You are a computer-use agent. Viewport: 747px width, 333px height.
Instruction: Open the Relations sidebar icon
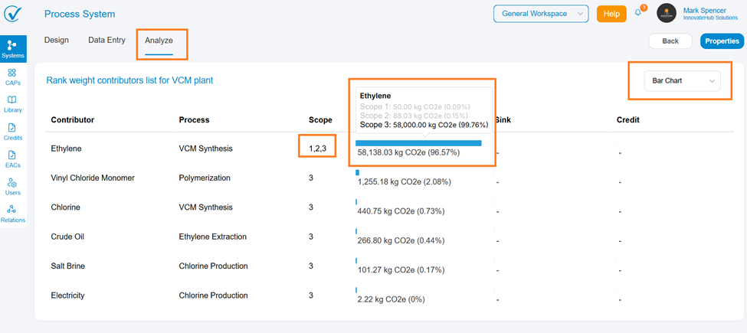pos(12,214)
